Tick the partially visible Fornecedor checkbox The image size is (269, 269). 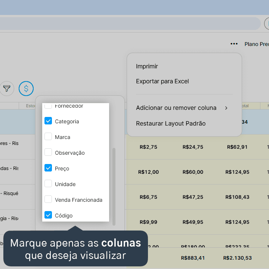(48, 106)
